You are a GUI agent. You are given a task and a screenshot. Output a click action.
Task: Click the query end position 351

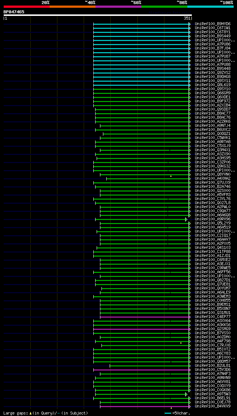click(x=187, y=18)
